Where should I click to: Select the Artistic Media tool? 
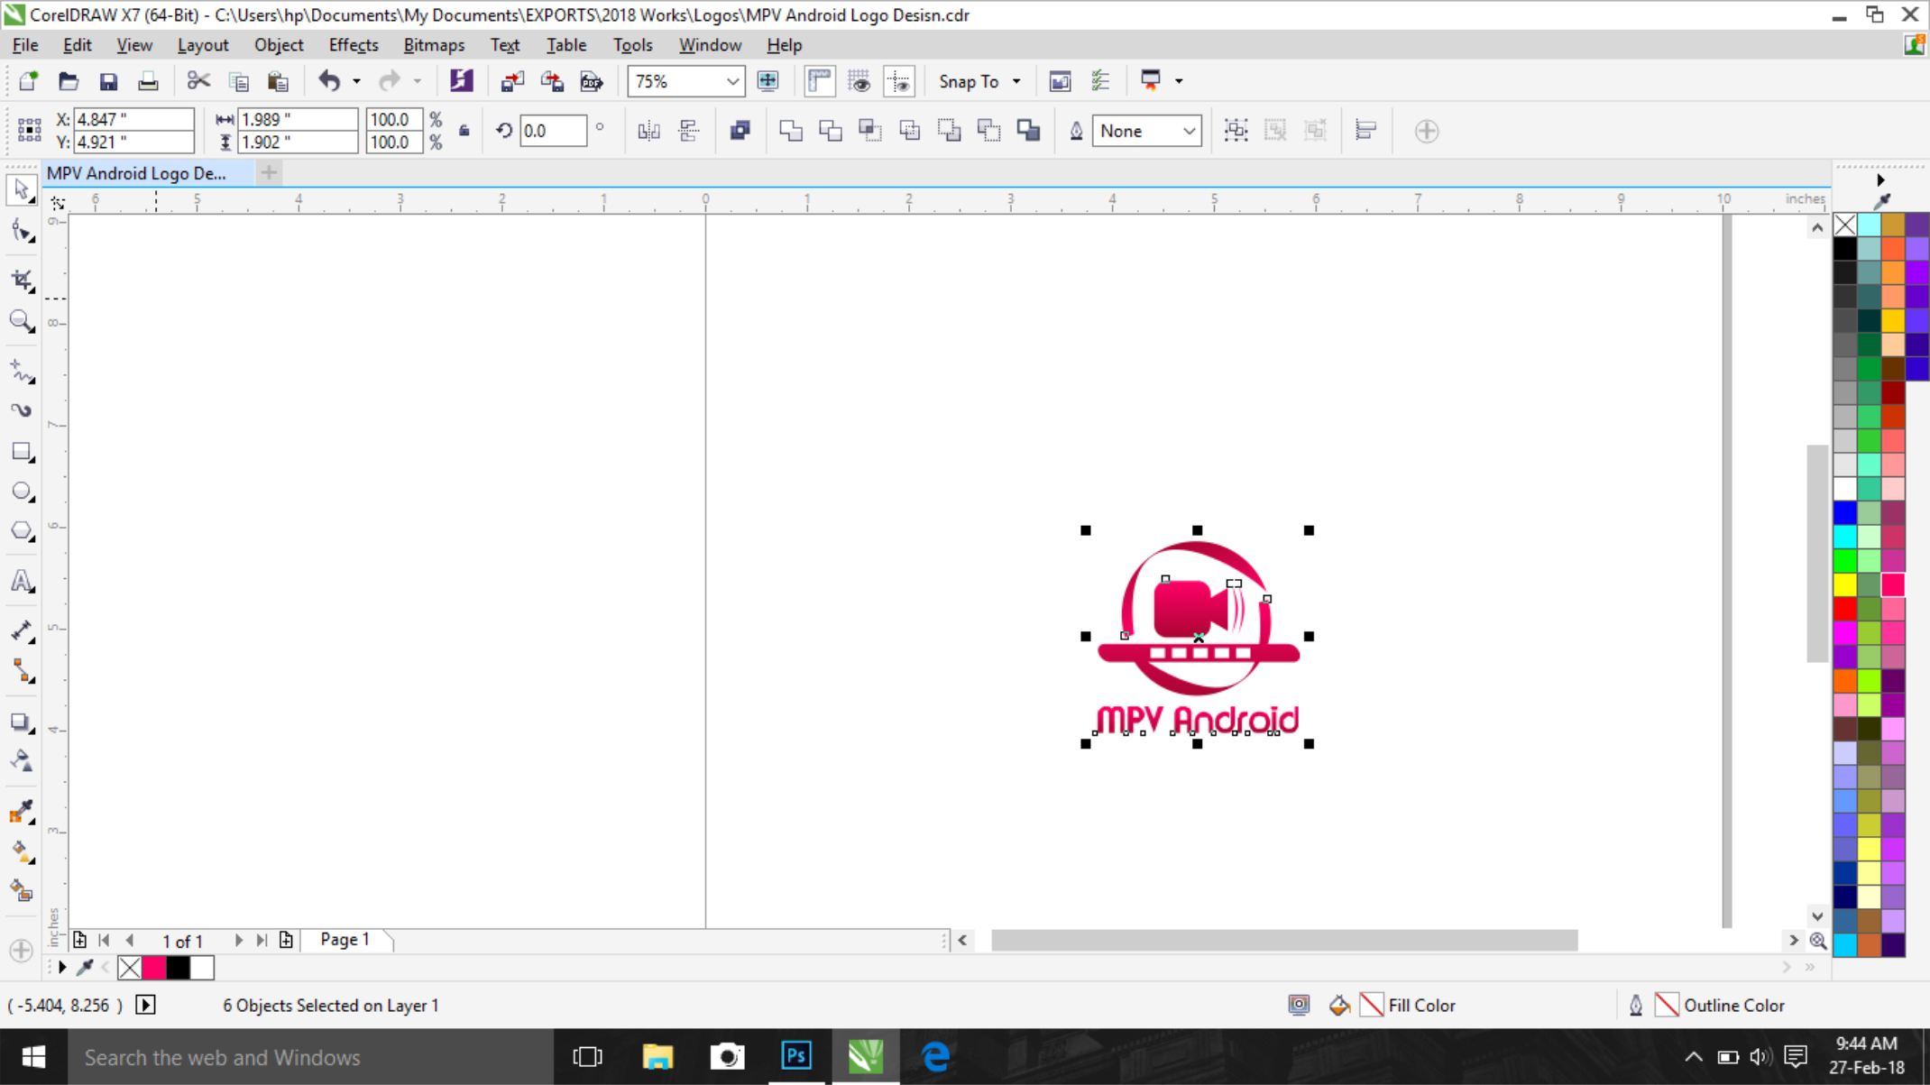pos(22,410)
